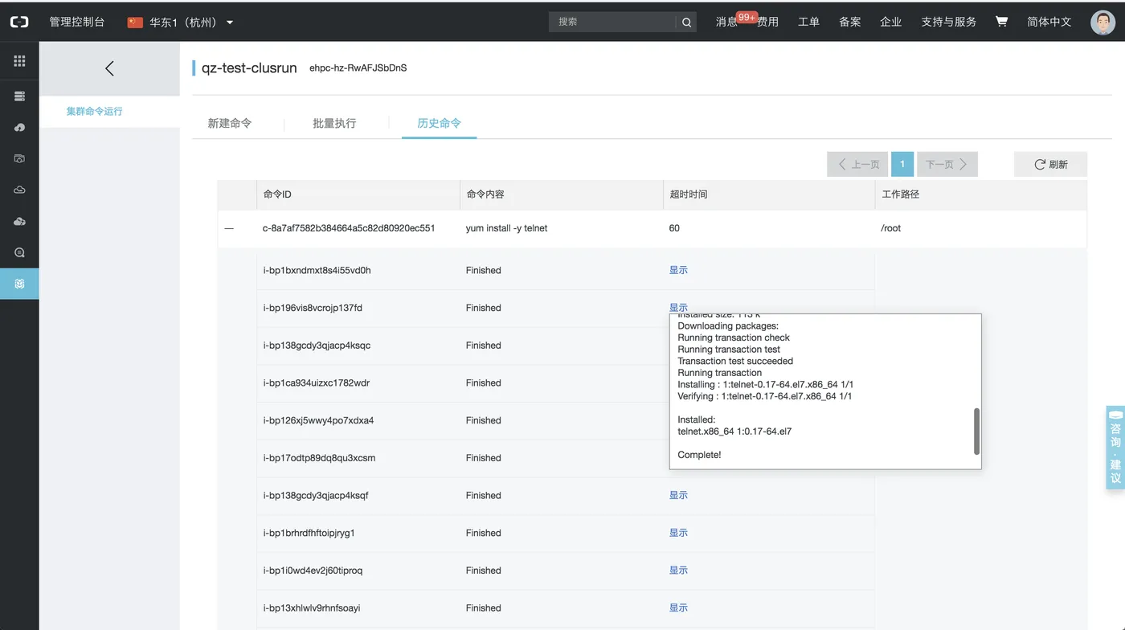Click the Complete! line in output popup
Screen dimensions: 1125x630
[x=699, y=455]
